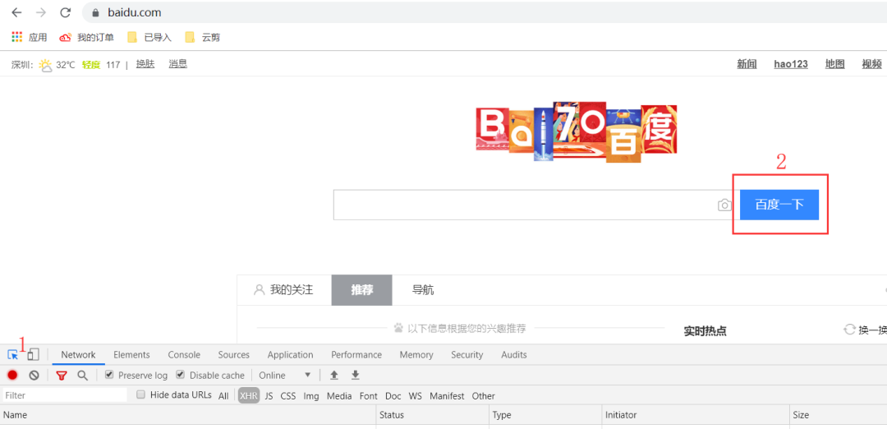Click the 消息 link

(x=177, y=64)
